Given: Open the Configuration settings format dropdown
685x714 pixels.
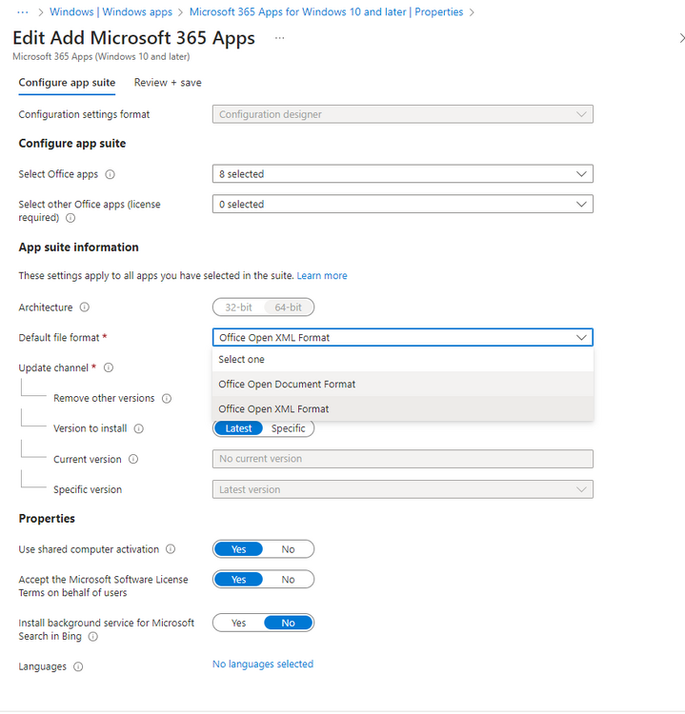Looking at the screenshot, I should (403, 114).
